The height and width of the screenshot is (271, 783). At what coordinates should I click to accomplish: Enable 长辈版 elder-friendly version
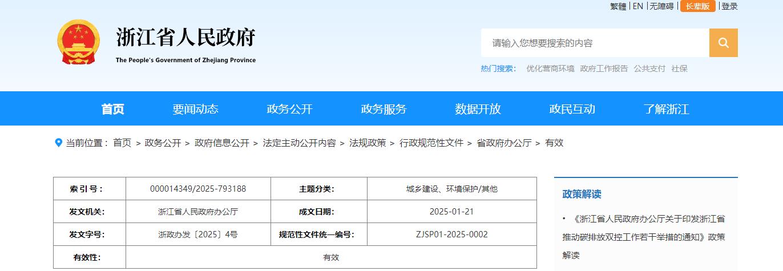click(x=697, y=6)
